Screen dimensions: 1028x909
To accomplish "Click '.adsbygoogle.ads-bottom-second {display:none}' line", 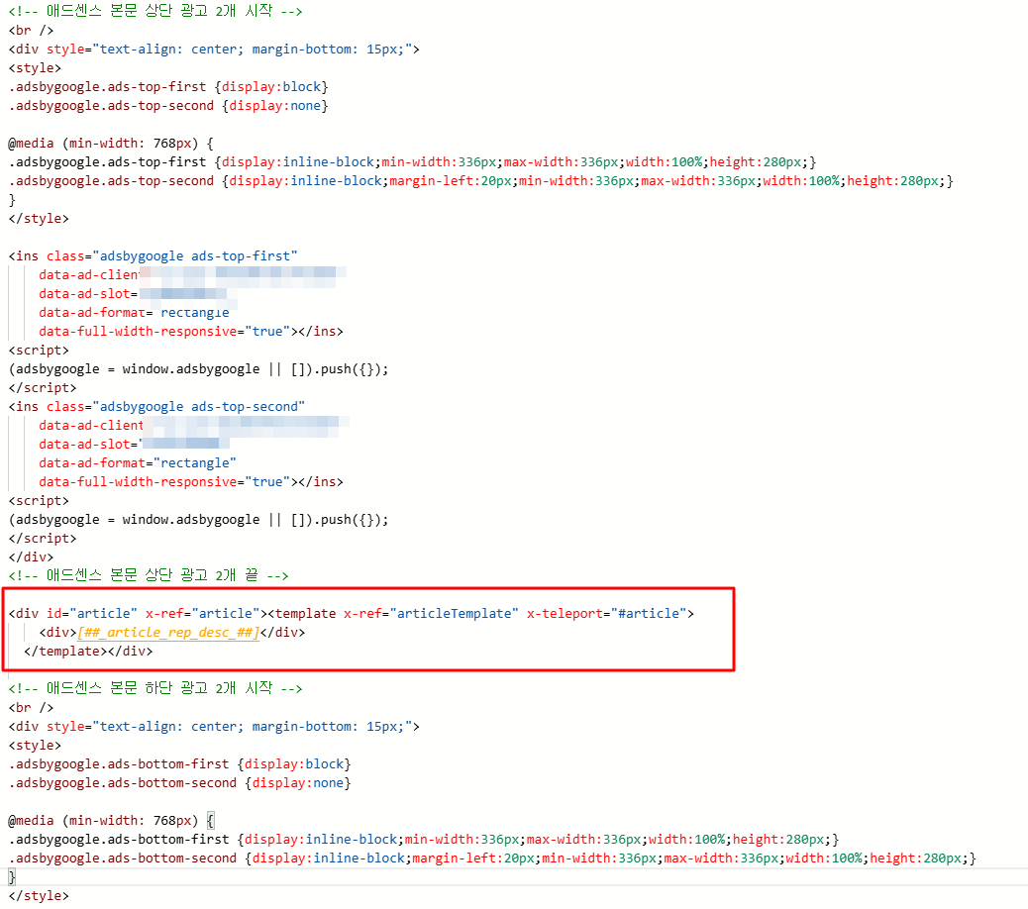I will 179,783.
